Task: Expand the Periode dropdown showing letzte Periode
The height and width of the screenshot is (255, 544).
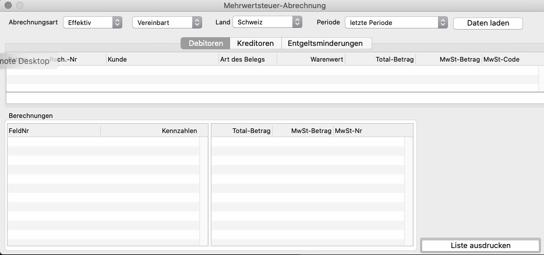Action: coord(395,23)
